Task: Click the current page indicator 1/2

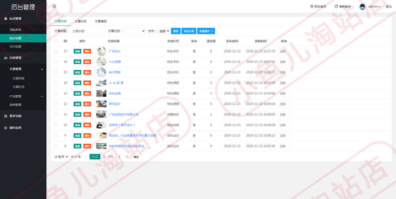Action: tap(95, 157)
